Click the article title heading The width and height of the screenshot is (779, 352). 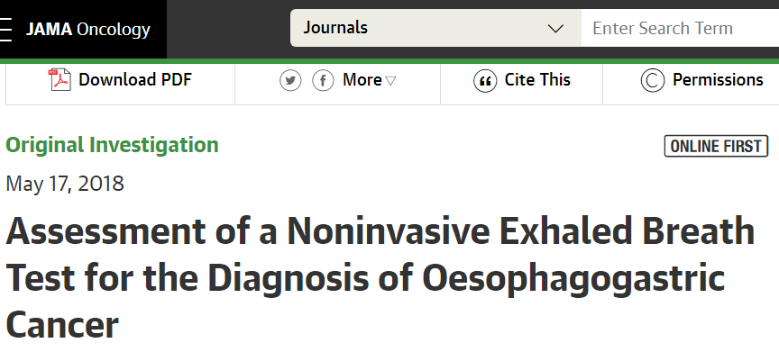pyautogui.click(x=380, y=277)
